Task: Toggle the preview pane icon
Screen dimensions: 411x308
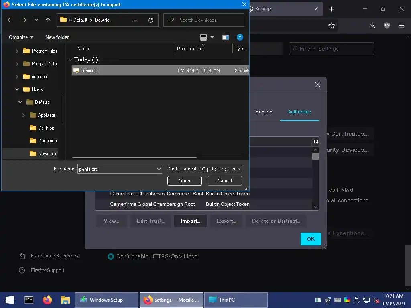Action: pos(226,37)
